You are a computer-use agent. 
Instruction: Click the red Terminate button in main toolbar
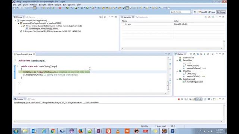[60, 8]
